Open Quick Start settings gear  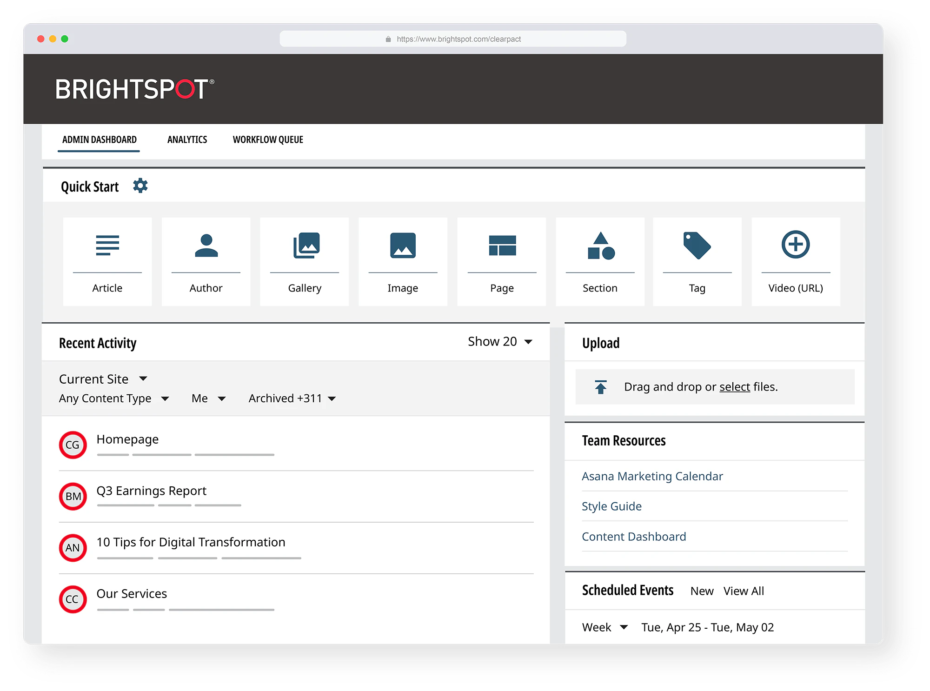(140, 186)
